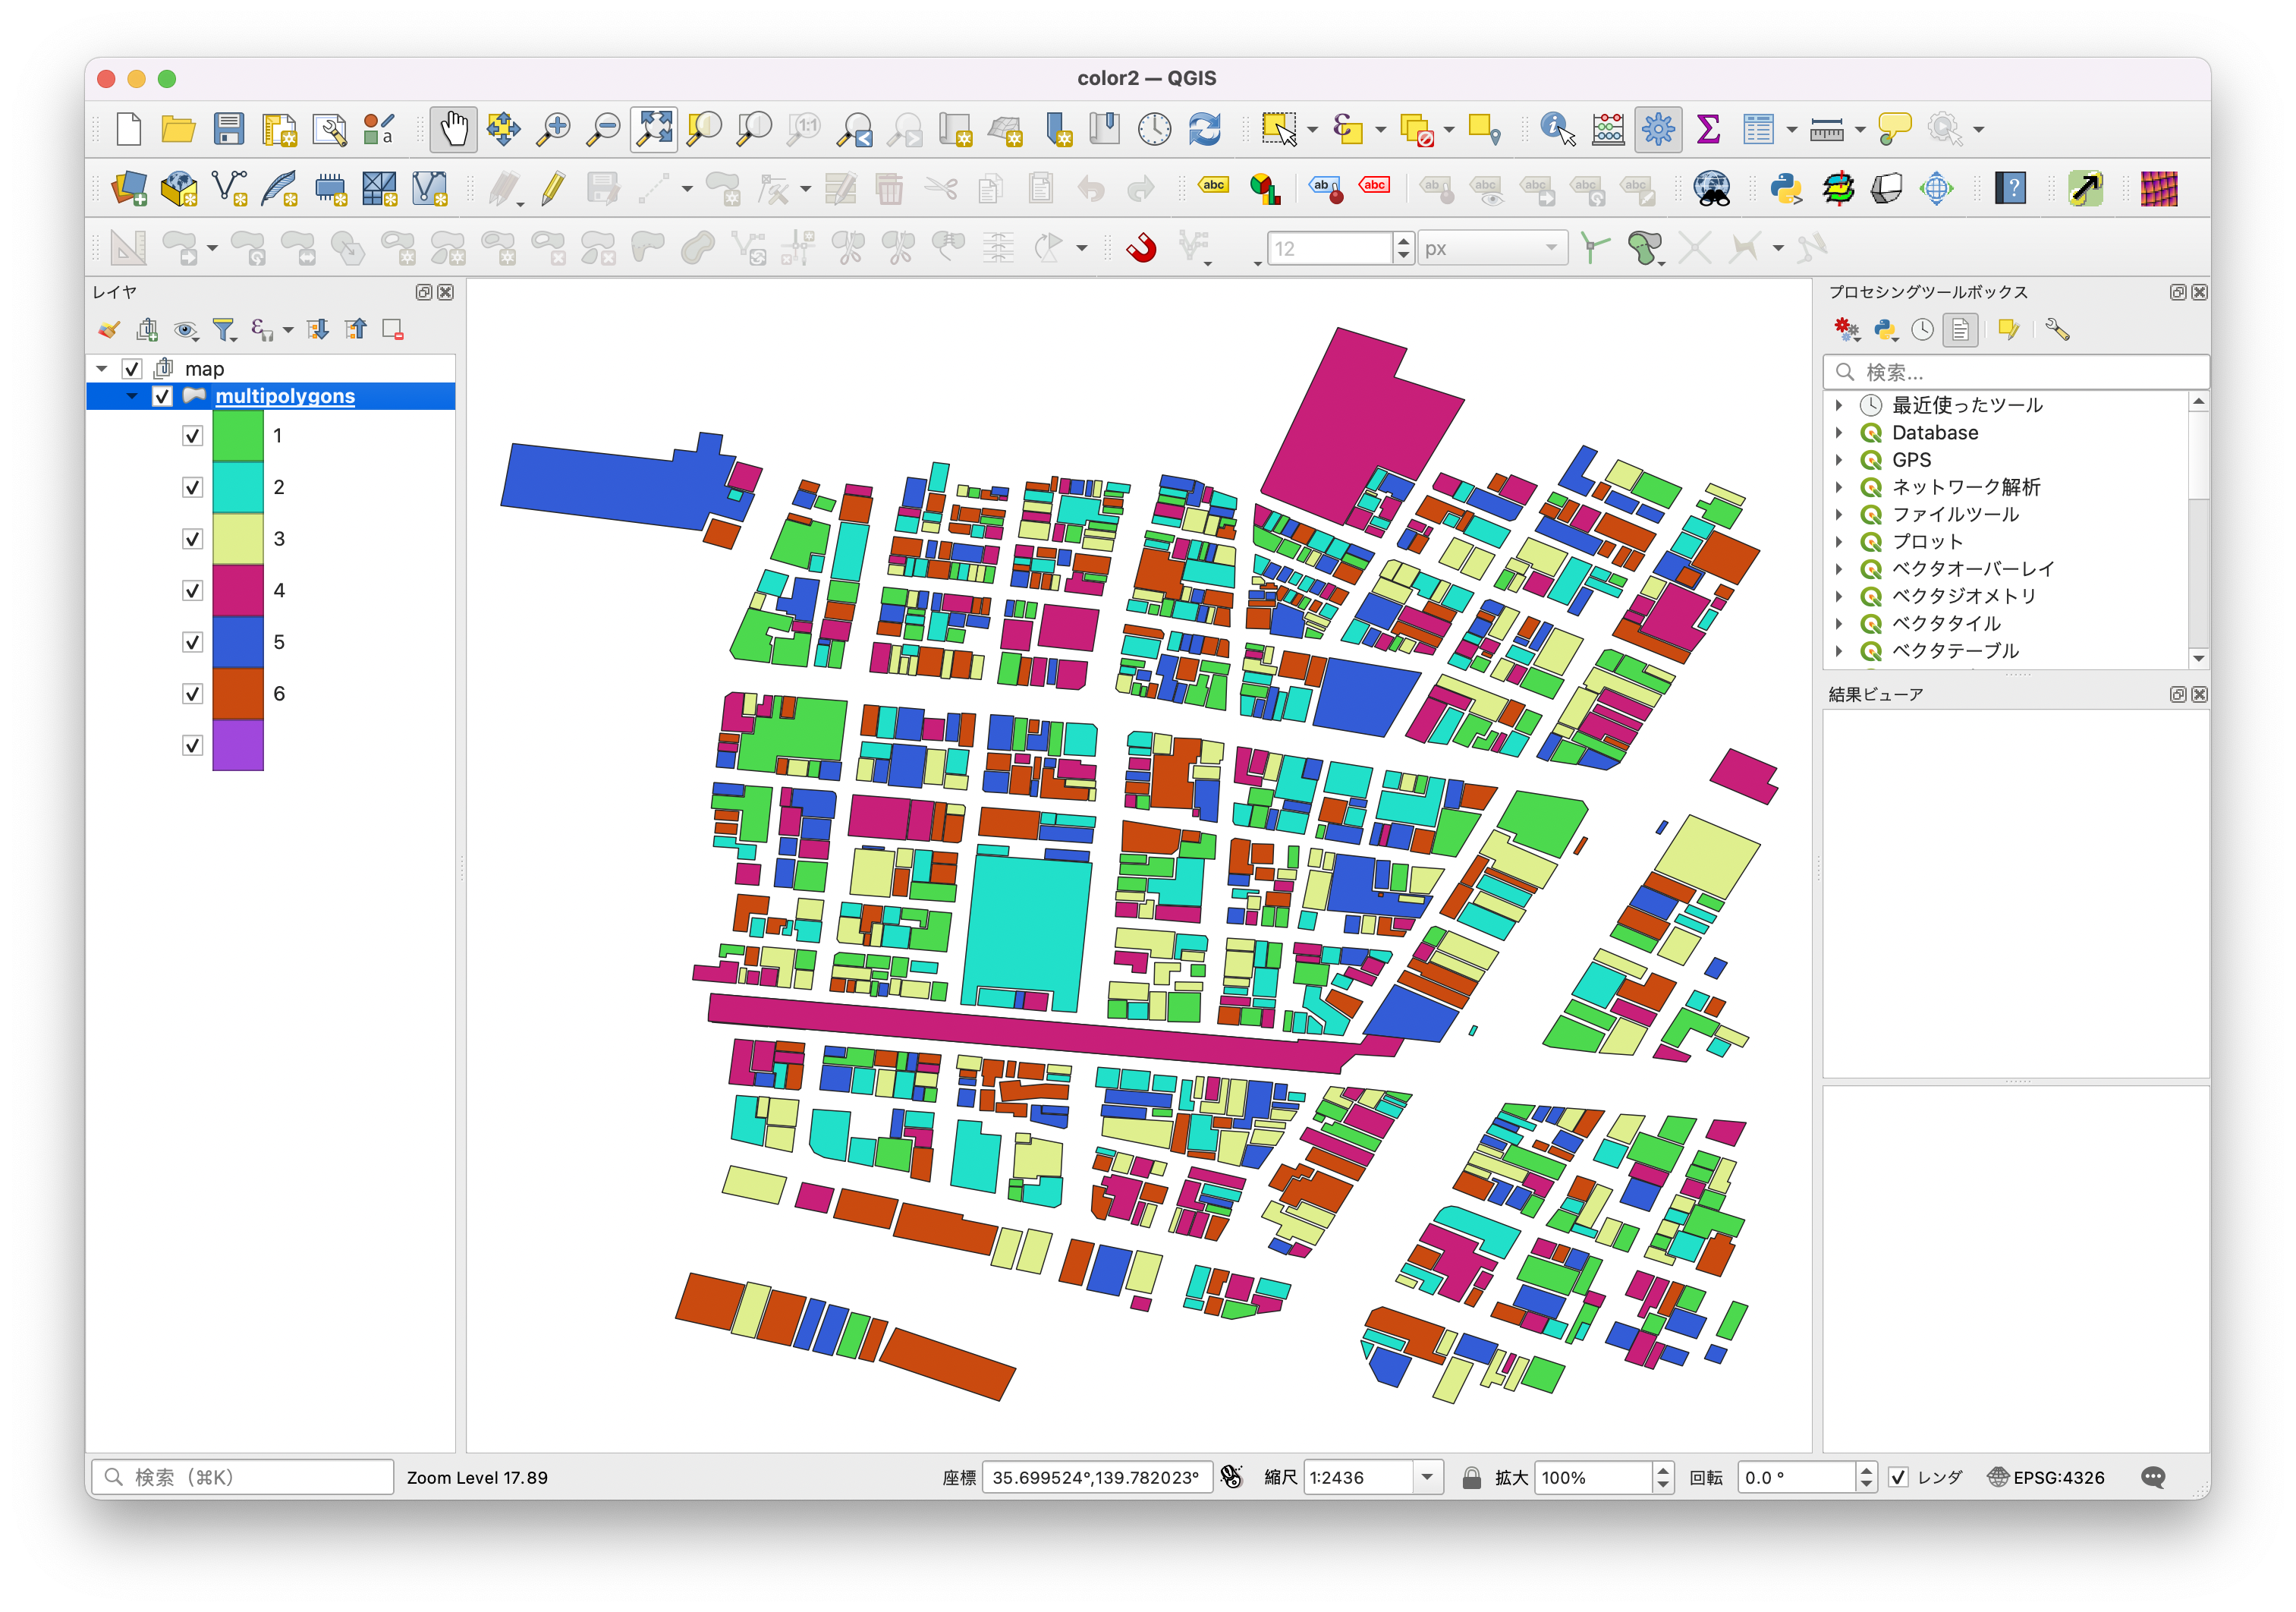Click the blue class 5 color swatch
Image resolution: width=2296 pixels, height=1612 pixels.
[x=237, y=642]
